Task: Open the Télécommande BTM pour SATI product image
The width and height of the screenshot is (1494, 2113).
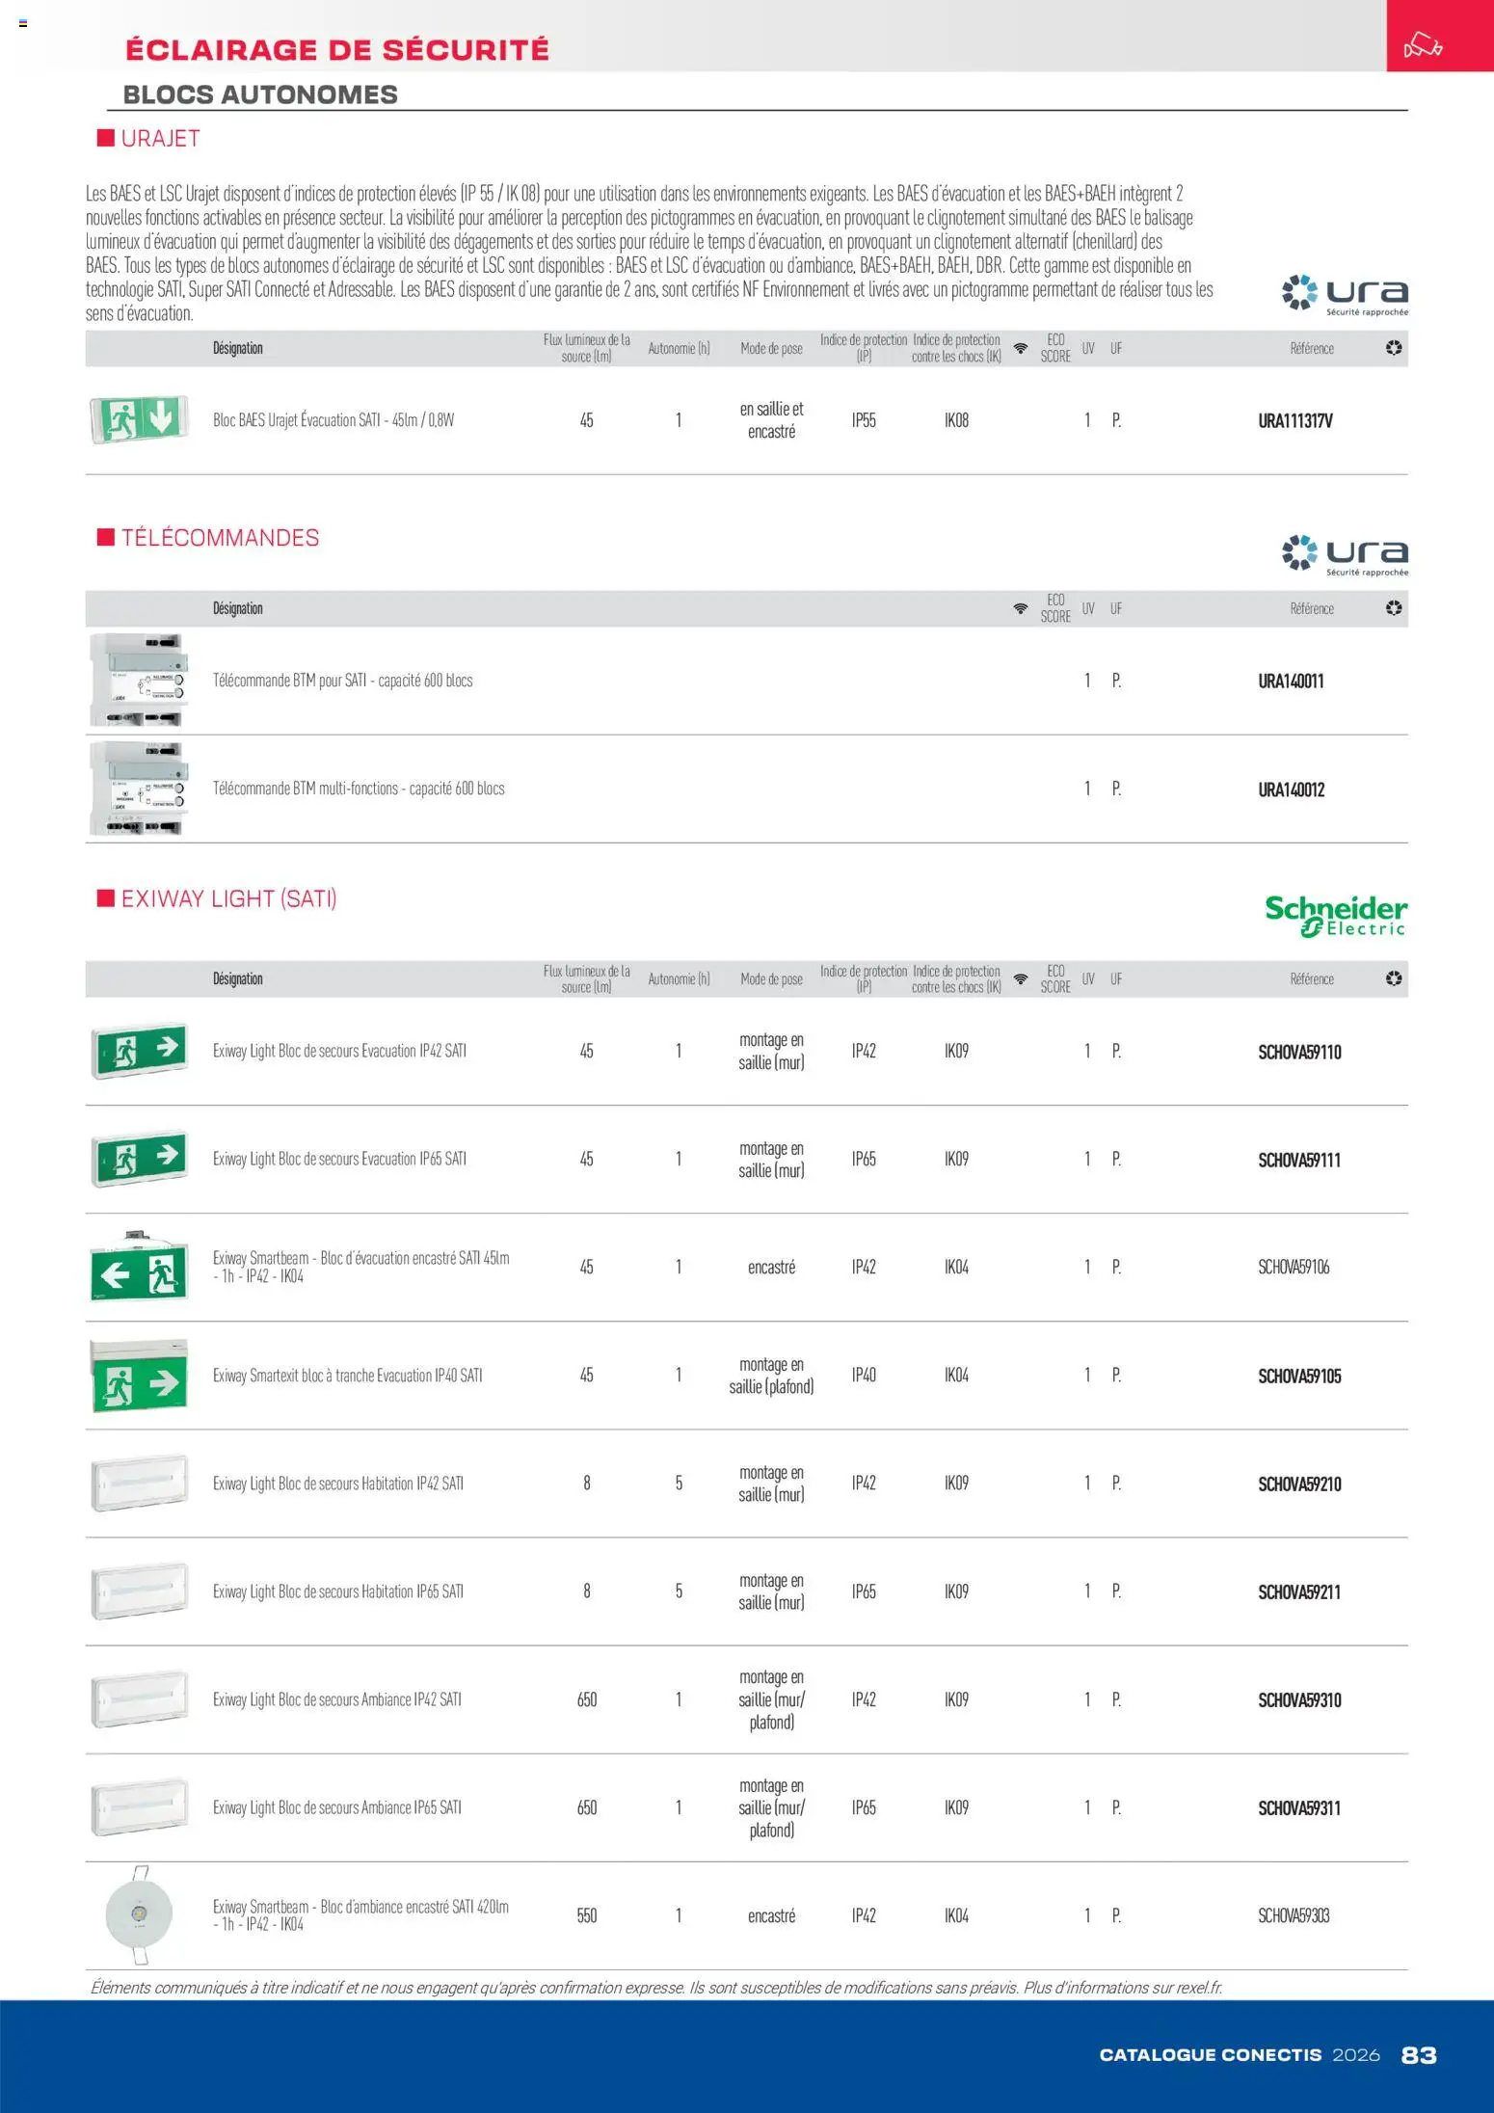Action: [138, 680]
